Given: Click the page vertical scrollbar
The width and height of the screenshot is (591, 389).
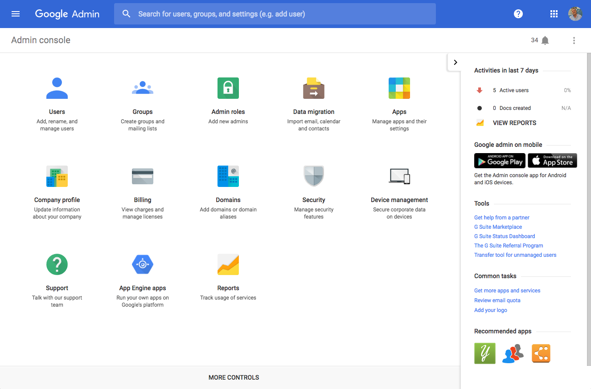Looking at the screenshot, I should click(x=589, y=209).
